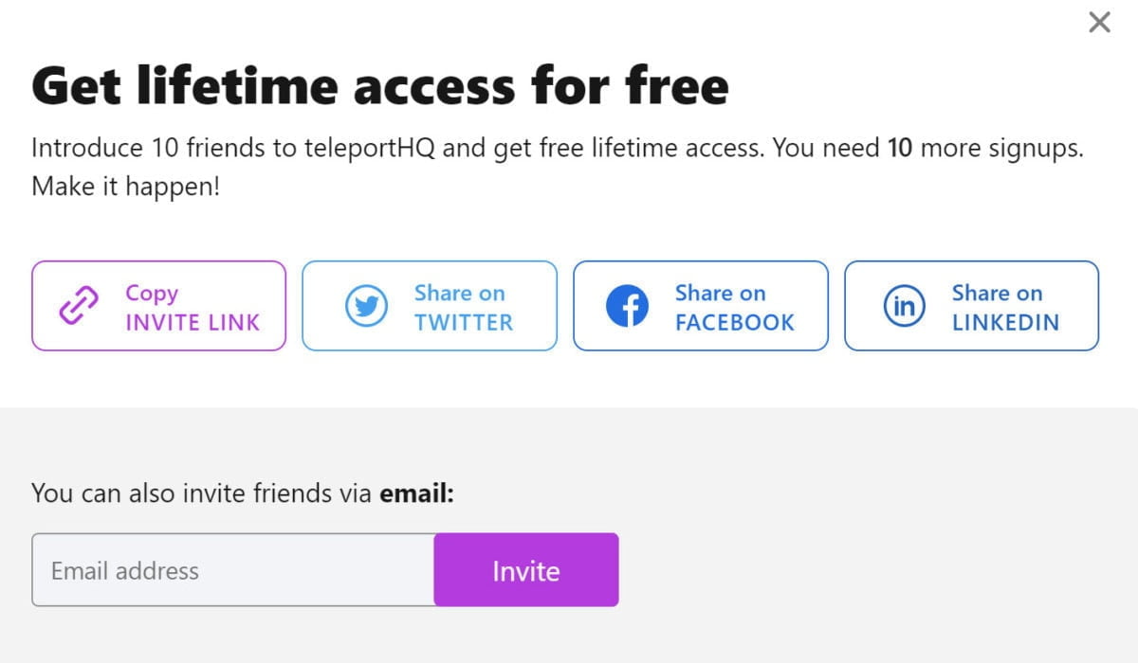Dismiss the lifetime access dialog
Image resolution: width=1138 pixels, height=663 pixels.
click(1098, 21)
